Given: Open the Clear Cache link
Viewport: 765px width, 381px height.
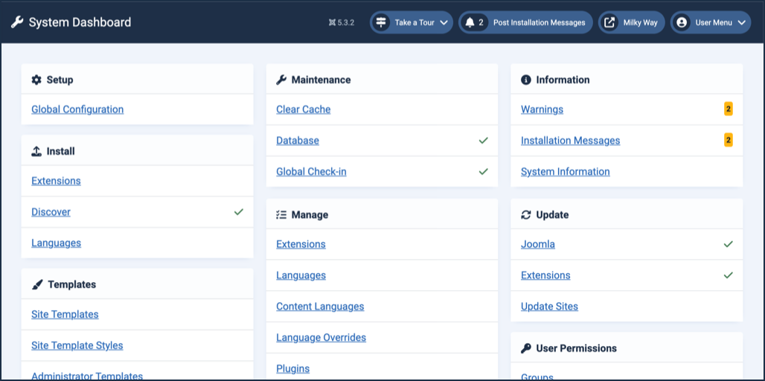Looking at the screenshot, I should 304,109.
